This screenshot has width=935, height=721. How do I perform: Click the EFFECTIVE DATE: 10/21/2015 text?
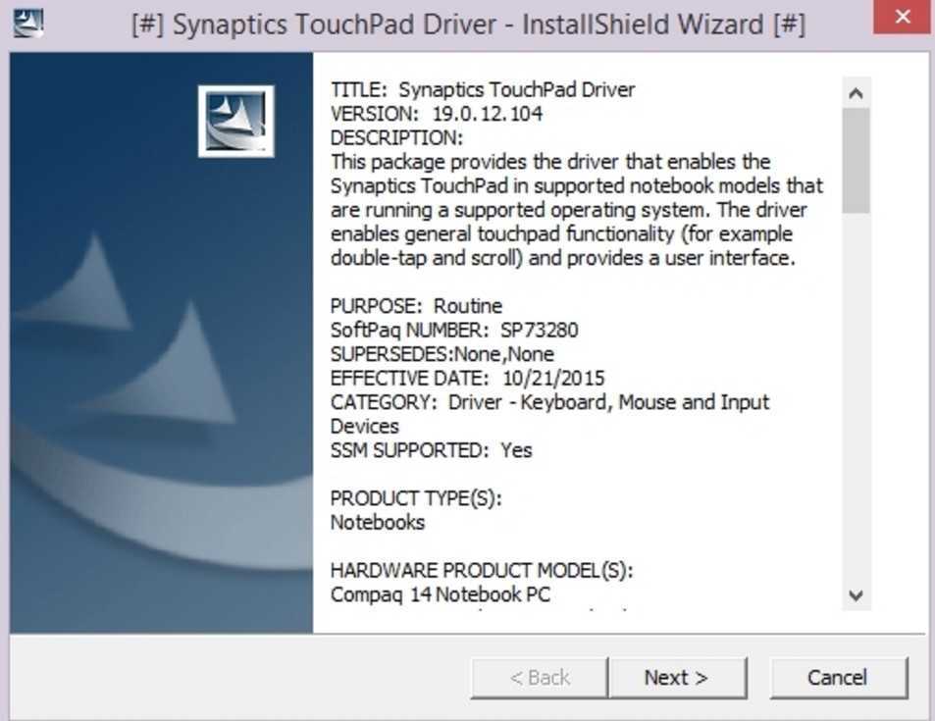point(467,378)
